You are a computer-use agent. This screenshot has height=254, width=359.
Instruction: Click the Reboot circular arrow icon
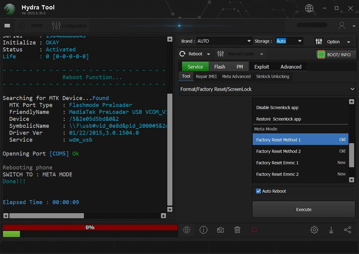182,54
